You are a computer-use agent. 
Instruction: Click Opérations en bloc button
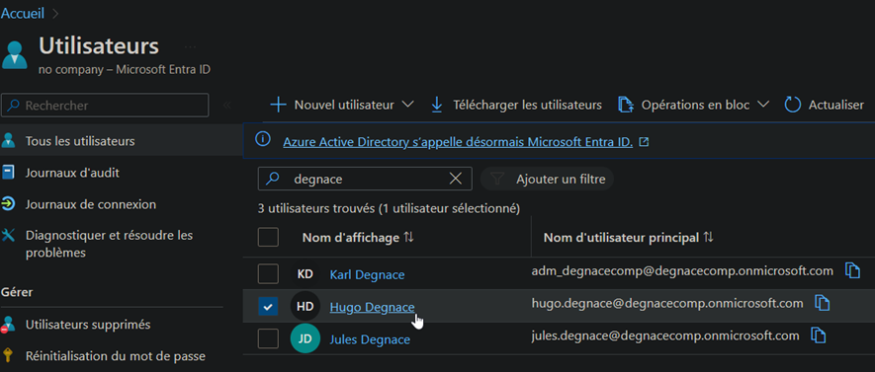tap(694, 105)
